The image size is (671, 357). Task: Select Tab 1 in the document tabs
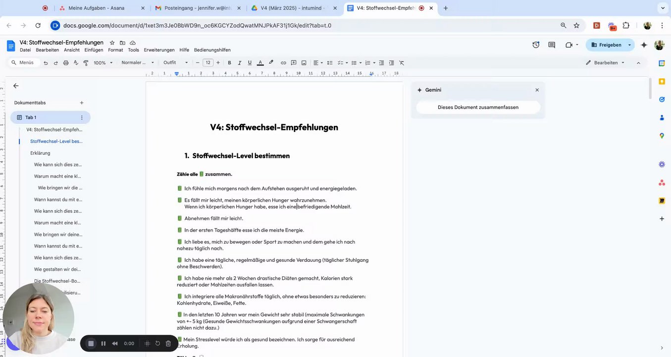point(50,118)
